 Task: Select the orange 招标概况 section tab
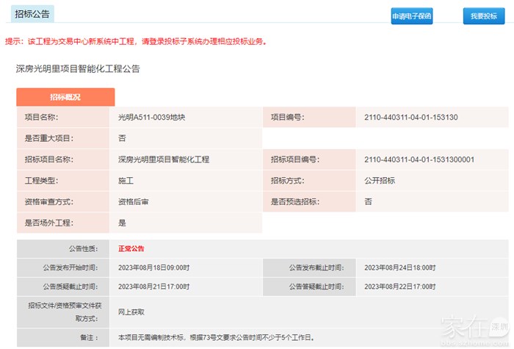[65, 97]
